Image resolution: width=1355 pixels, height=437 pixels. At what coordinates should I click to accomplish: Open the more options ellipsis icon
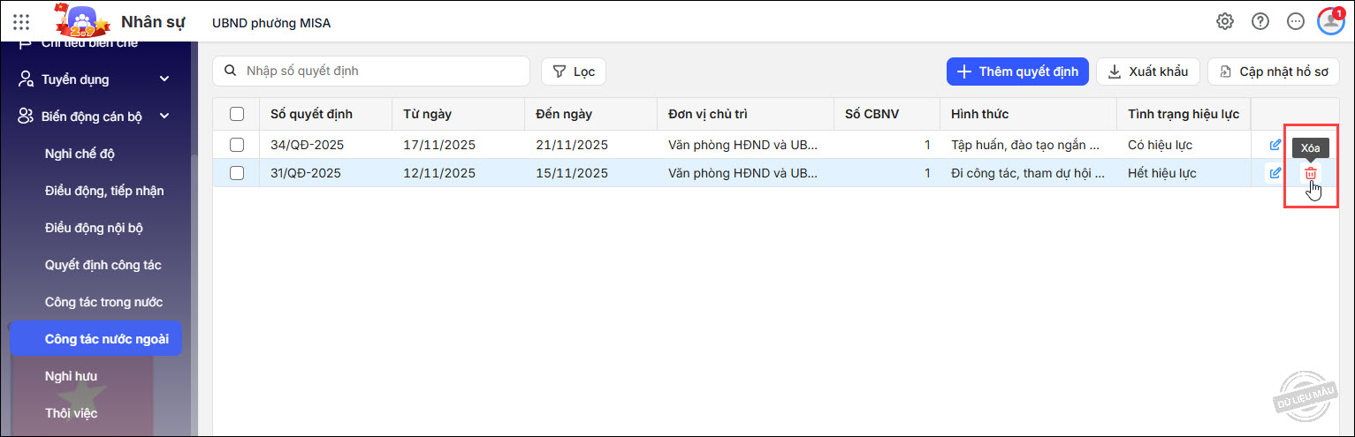1296,22
